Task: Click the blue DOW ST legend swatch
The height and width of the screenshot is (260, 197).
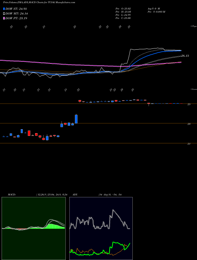Action: (x=4, y=9)
